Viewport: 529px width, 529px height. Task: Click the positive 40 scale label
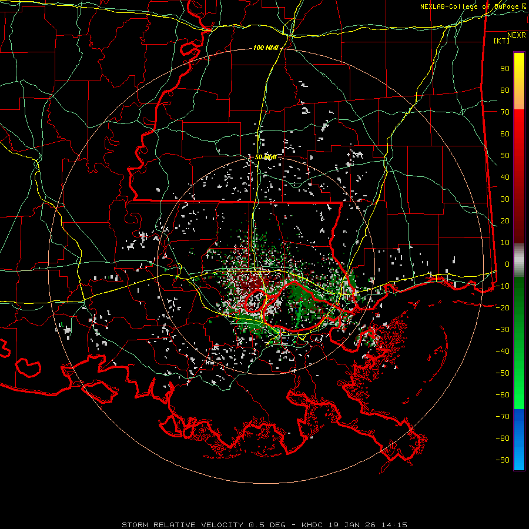(x=505, y=178)
